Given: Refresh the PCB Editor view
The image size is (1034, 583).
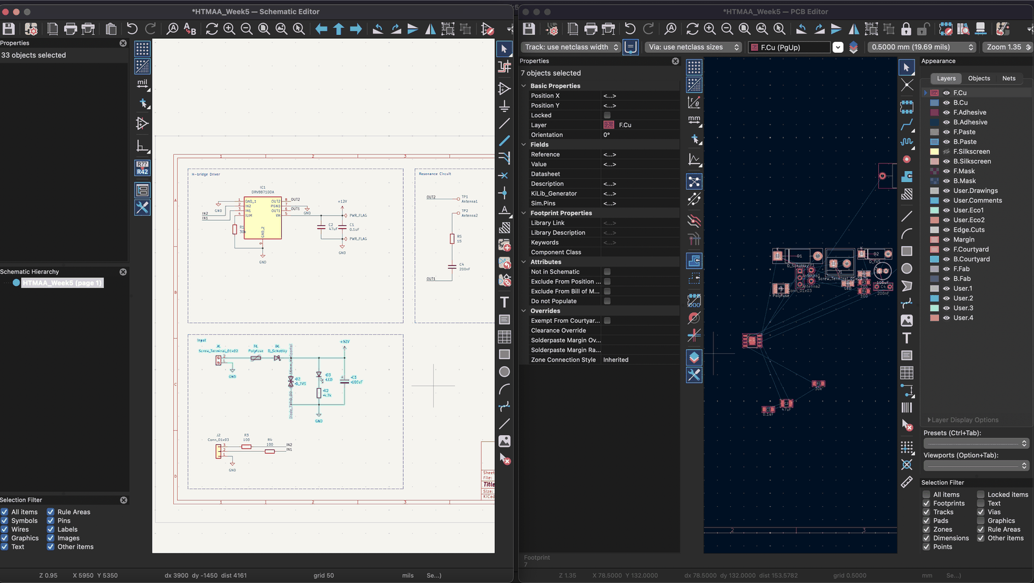Looking at the screenshot, I should point(692,29).
